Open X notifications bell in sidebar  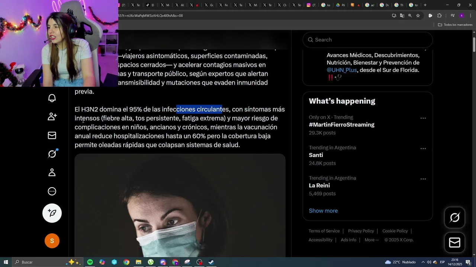pos(52,98)
